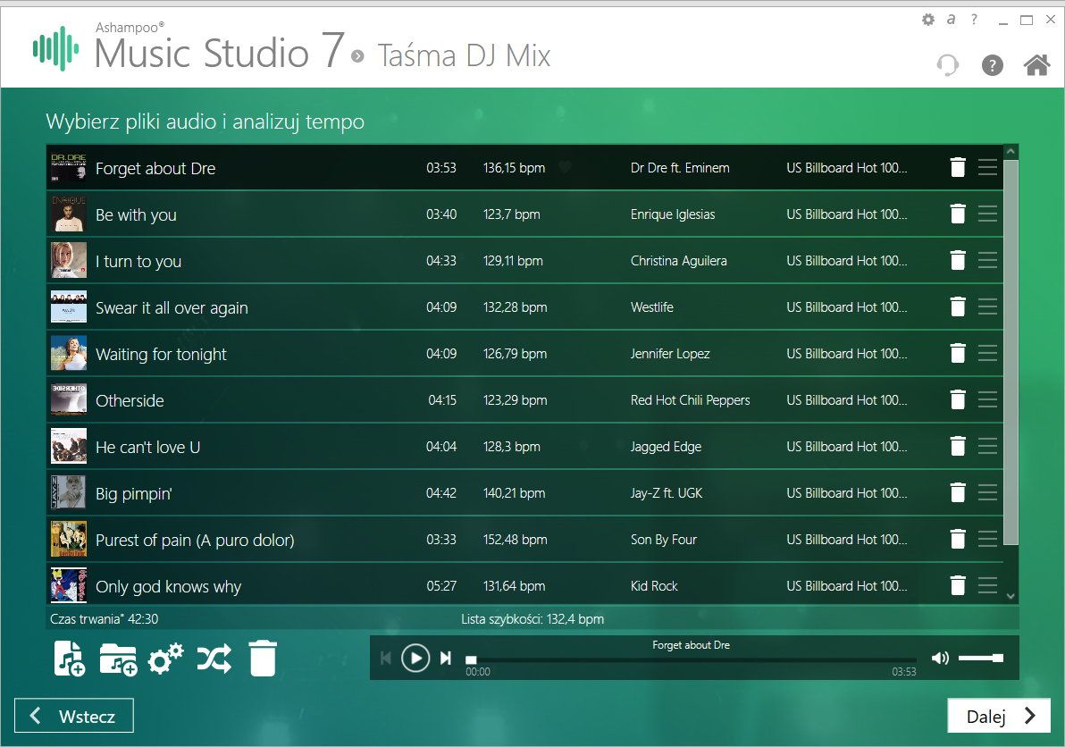Click the 'a' language icon in title bar
Image resolution: width=1065 pixels, height=747 pixels.
(951, 19)
